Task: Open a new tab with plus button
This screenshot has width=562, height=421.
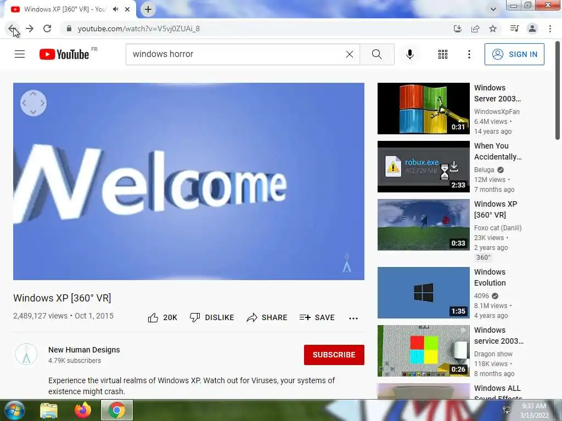Action: click(x=148, y=9)
